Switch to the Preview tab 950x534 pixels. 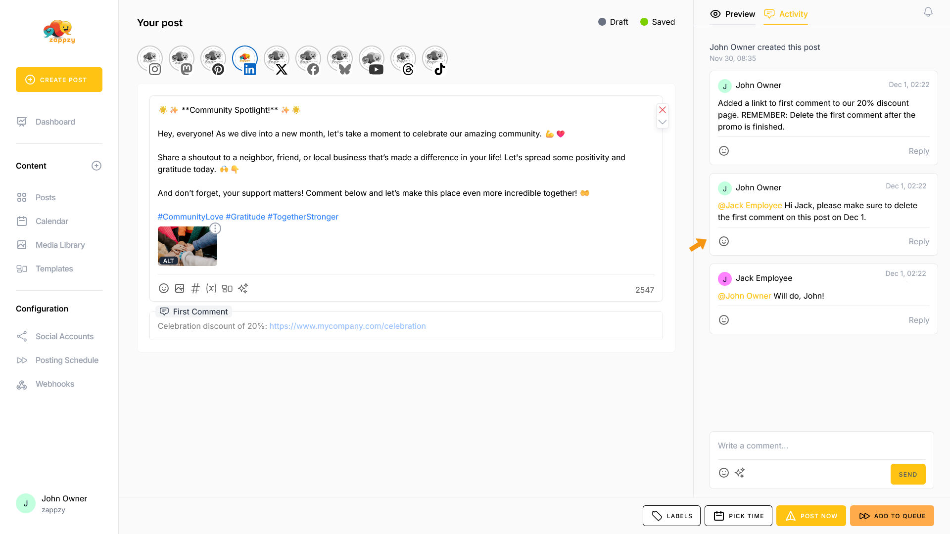coord(732,14)
